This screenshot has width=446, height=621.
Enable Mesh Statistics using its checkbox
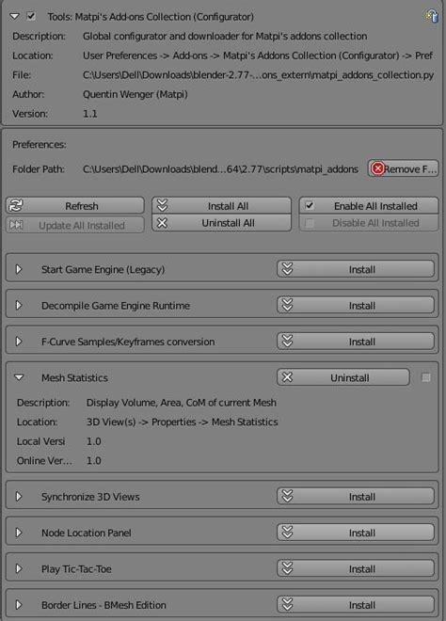pyautogui.click(x=426, y=377)
